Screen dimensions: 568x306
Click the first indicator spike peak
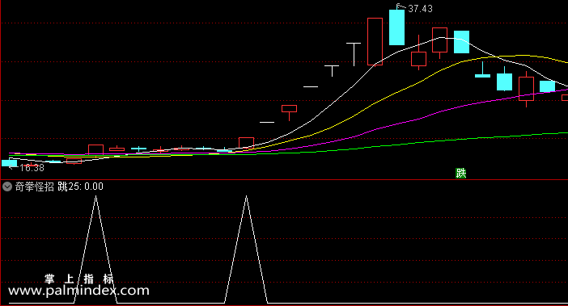[x=95, y=196]
